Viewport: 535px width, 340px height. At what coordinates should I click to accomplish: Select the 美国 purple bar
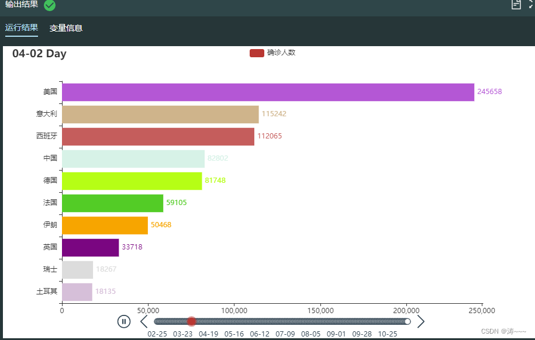(x=268, y=92)
